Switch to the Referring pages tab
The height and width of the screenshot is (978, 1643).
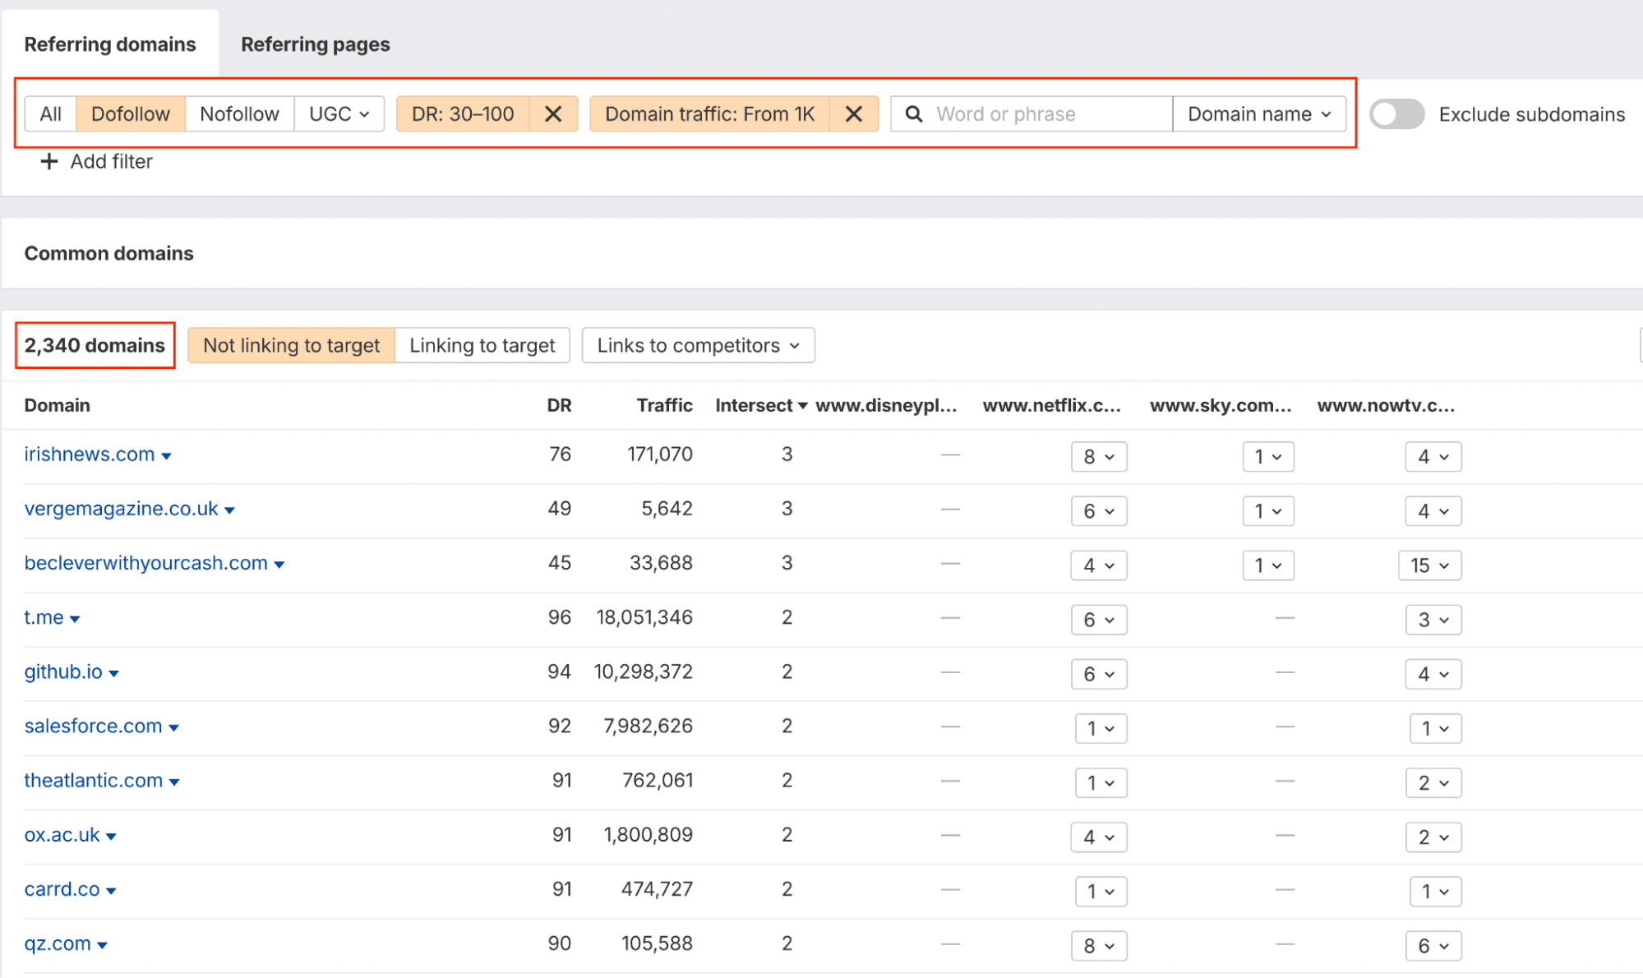pyautogui.click(x=315, y=44)
